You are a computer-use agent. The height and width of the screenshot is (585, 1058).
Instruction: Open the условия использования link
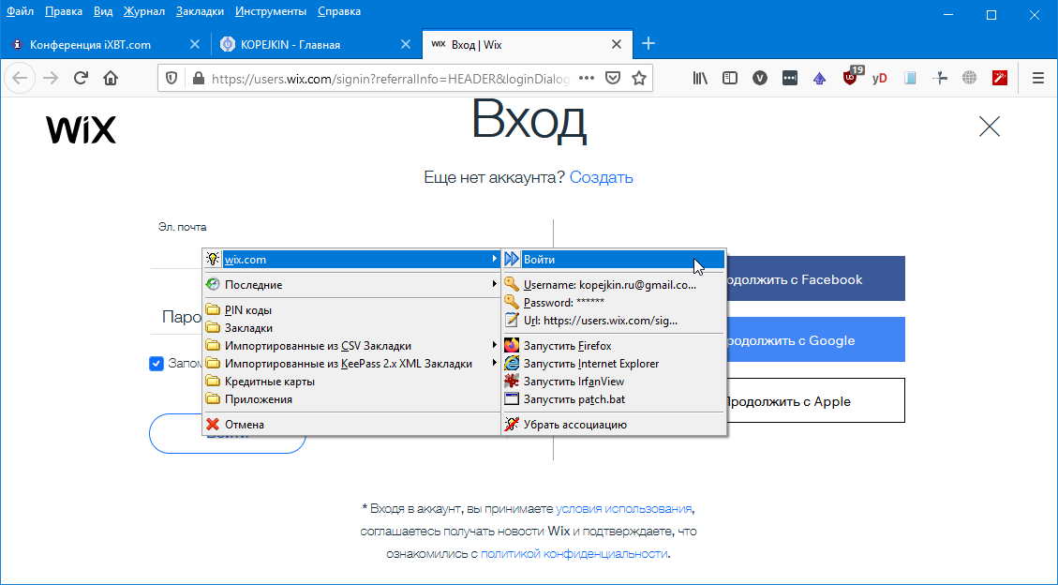coord(623,509)
